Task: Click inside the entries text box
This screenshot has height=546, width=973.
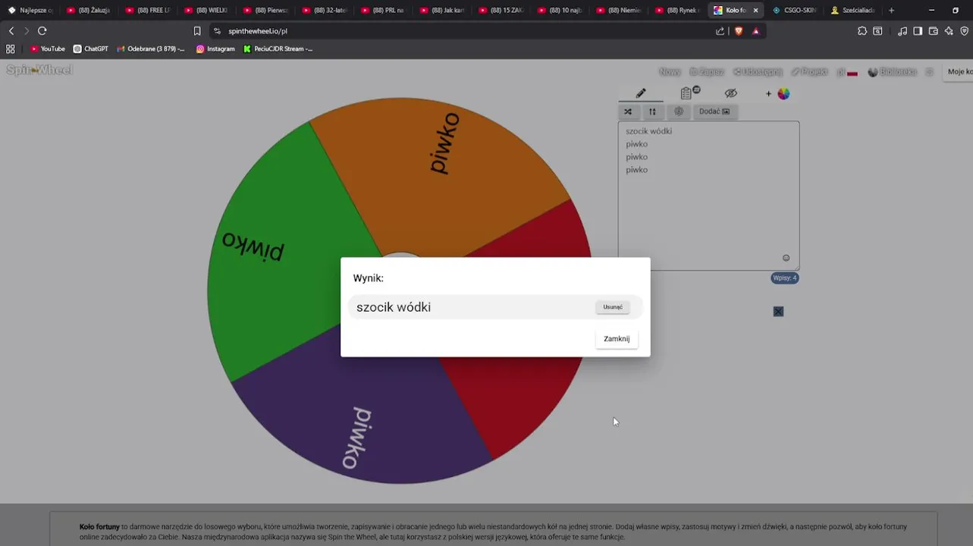Action: tap(708, 196)
